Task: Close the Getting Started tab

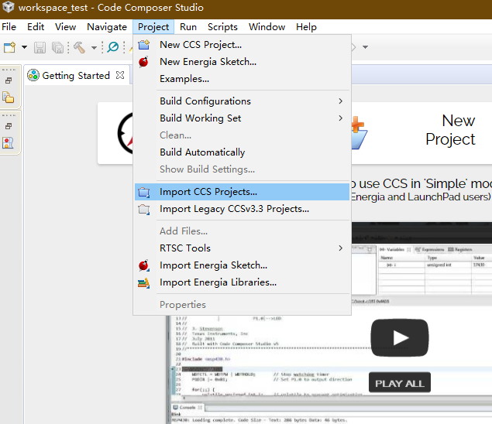Action: (x=120, y=76)
